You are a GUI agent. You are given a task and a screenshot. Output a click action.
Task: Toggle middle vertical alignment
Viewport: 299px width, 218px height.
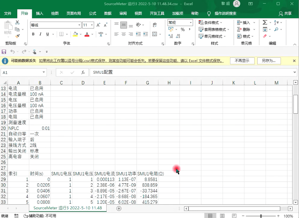point(124,25)
